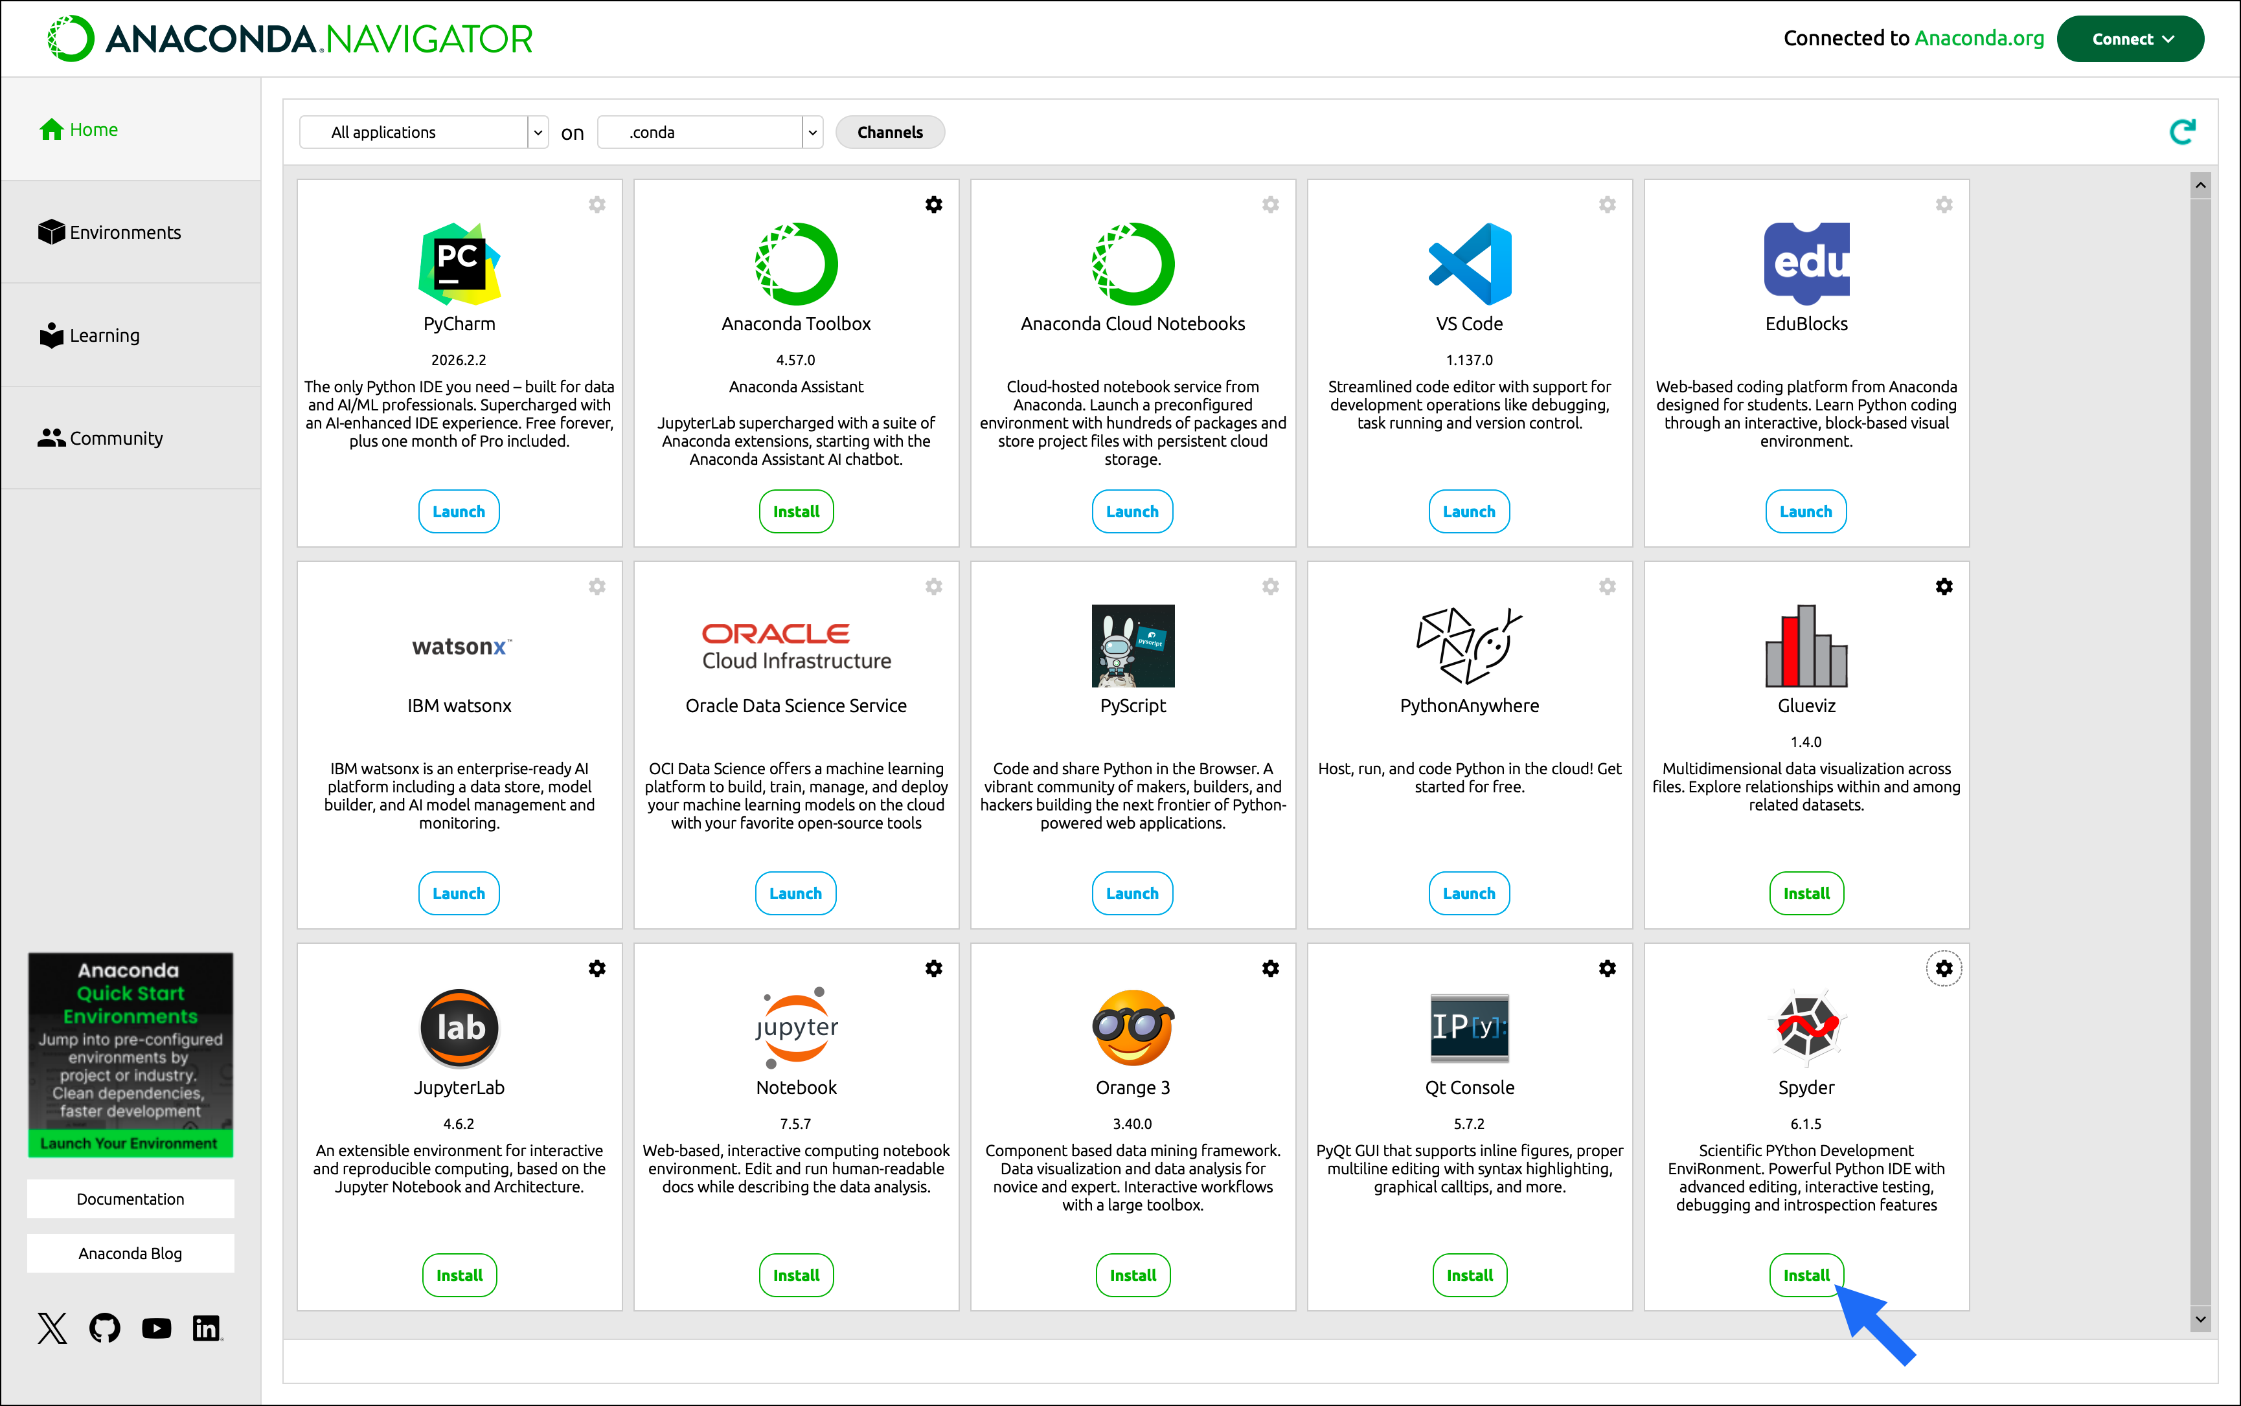This screenshot has width=2241, height=1406.
Task: Open settings gear on Glueviz card
Action: 1944,586
